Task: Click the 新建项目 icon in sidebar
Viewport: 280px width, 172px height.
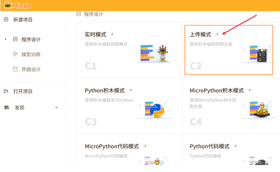Action: point(6,19)
